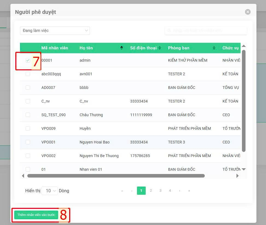Click vertical scrollbar up arrow
266x225 pixels.
[x=244, y=46]
